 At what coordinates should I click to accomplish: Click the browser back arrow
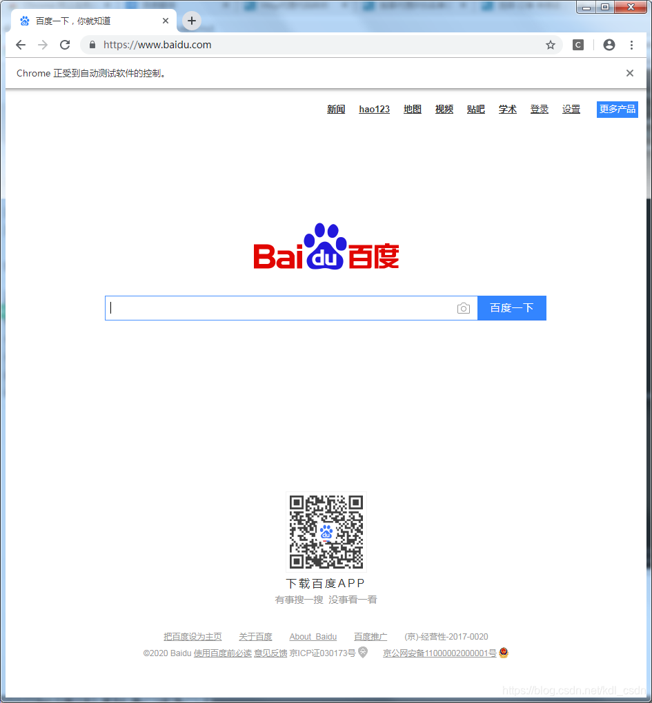[21, 45]
